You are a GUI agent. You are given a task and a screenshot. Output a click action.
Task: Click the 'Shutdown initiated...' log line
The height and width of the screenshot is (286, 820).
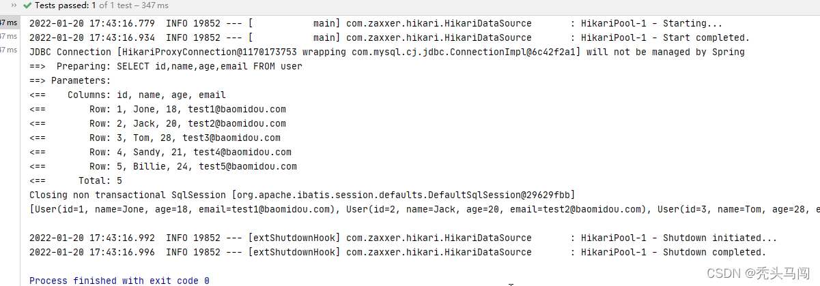pos(404,238)
